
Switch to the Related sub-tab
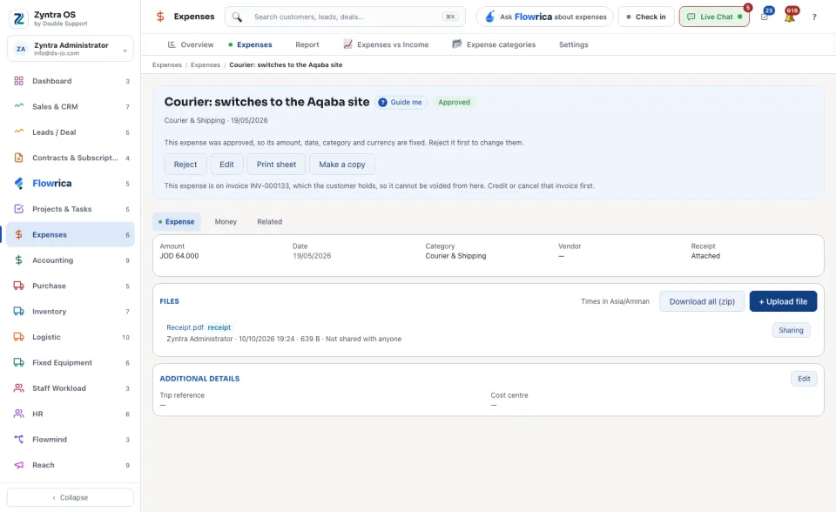(x=270, y=221)
